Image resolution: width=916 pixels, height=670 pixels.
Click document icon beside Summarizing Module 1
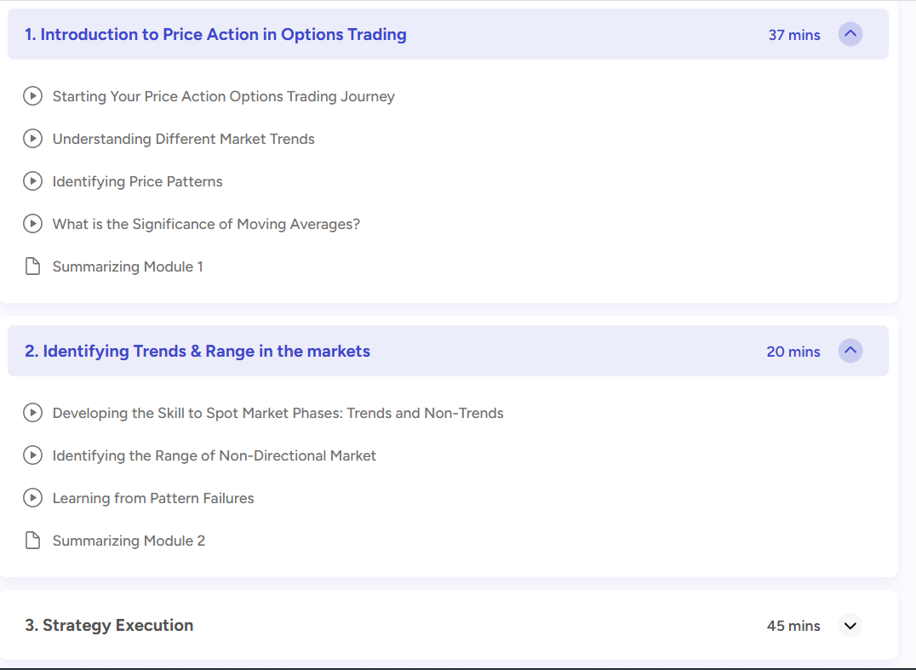point(32,266)
